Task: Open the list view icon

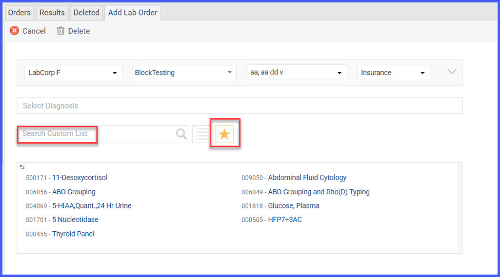Action: [201, 134]
